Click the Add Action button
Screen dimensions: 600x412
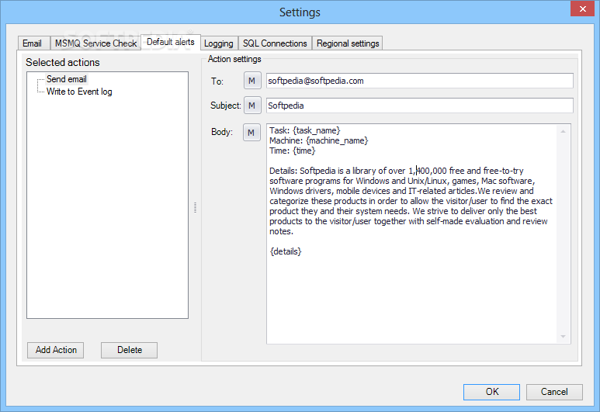click(55, 350)
